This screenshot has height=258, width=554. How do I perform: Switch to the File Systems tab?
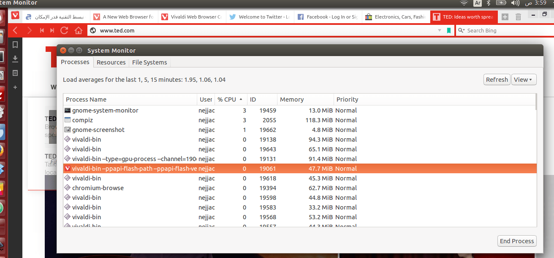coord(149,62)
